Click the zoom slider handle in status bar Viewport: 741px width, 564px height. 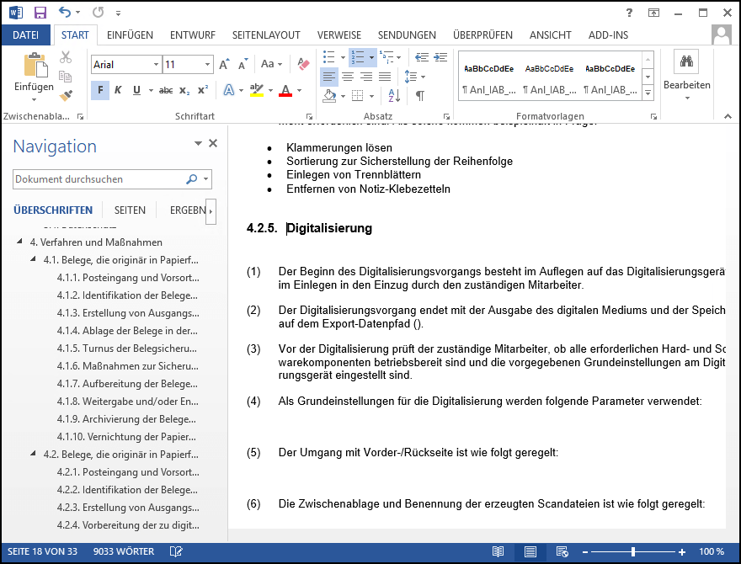[632, 551]
